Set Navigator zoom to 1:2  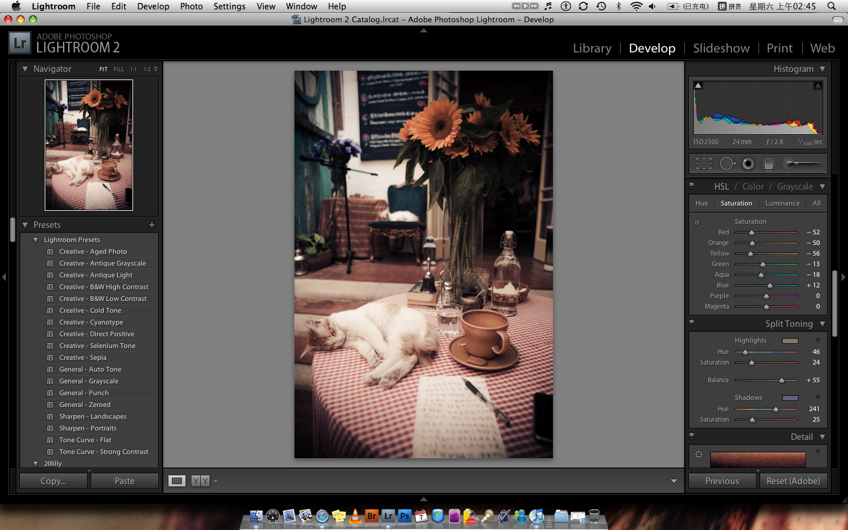coord(147,69)
